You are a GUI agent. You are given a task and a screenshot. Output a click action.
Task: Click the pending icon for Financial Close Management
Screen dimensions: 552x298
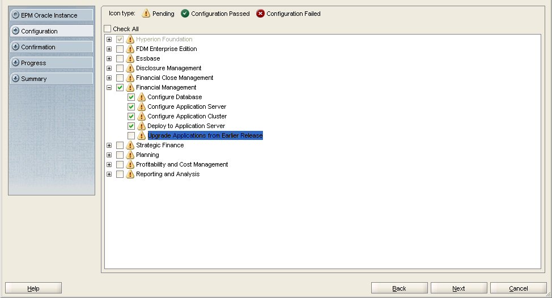click(130, 78)
